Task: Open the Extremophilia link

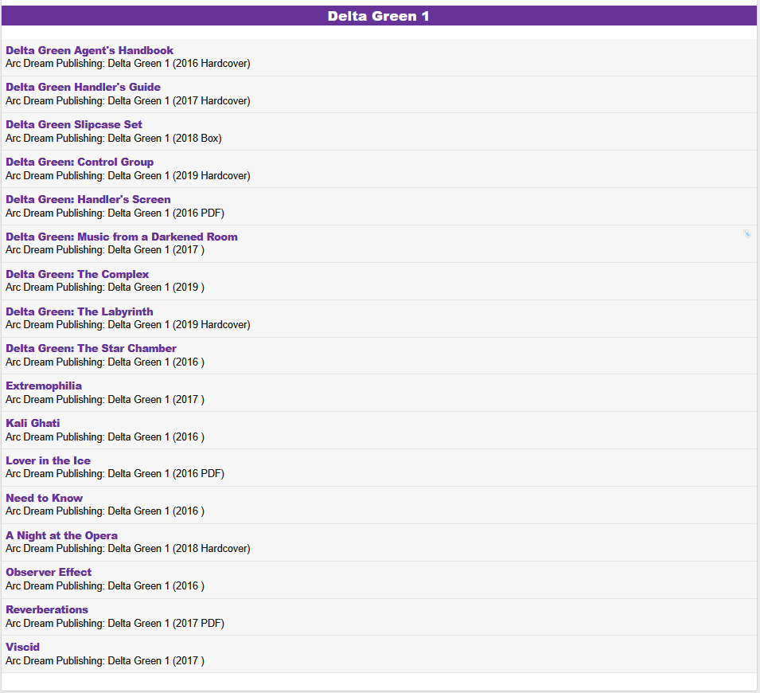Action: (44, 386)
